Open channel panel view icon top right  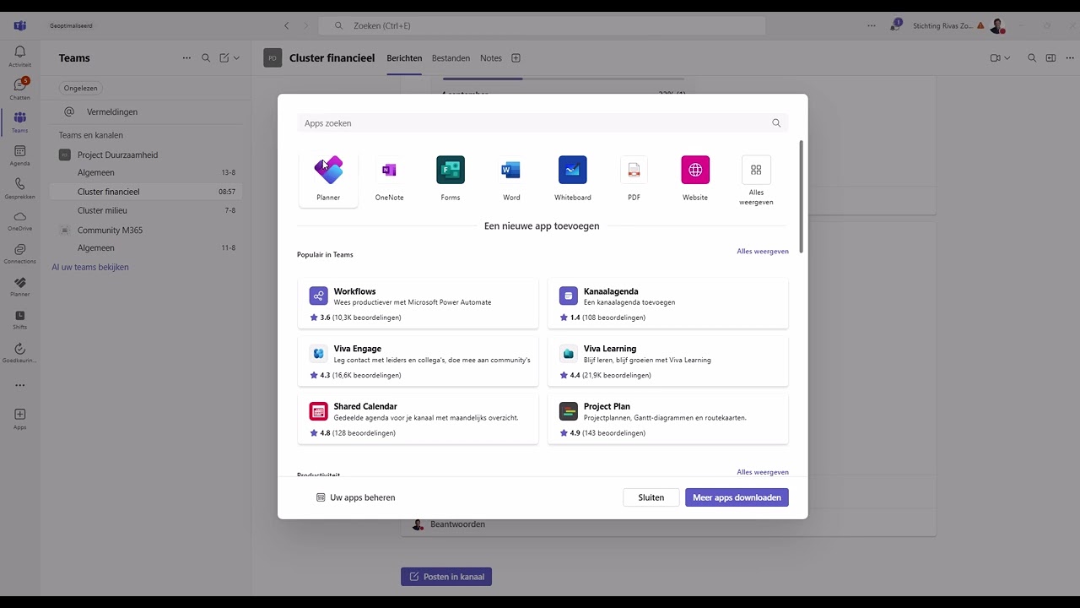click(x=1050, y=58)
